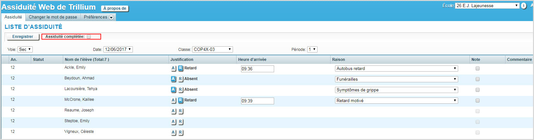Screen dimensions: 534x140
Task: Toggle A icon for Tehya Lacoursière
Action: (x=173, y=90)
